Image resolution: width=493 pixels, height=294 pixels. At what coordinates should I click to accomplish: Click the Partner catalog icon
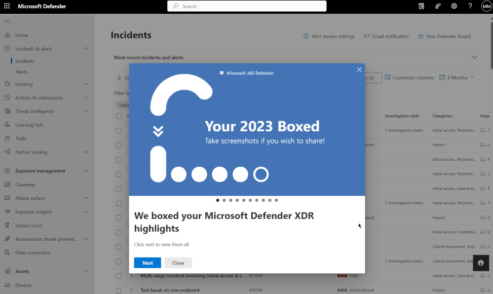[x=7, y=151]
